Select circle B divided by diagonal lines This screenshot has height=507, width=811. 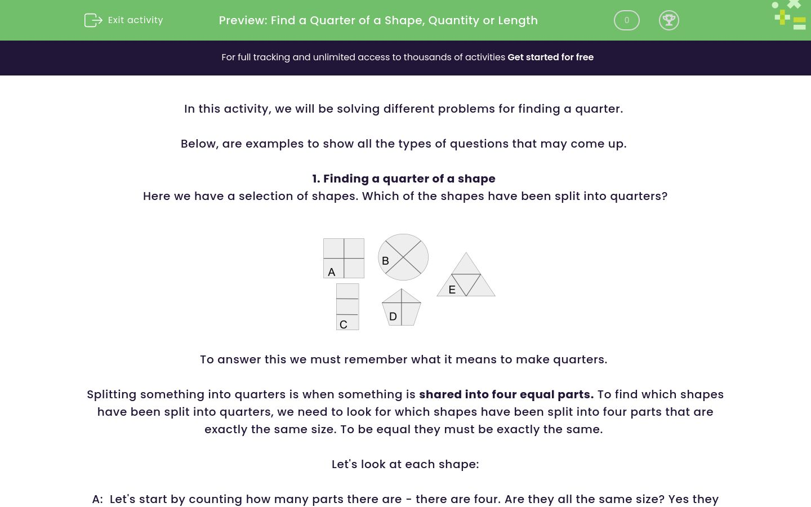[x=403, y=257]
